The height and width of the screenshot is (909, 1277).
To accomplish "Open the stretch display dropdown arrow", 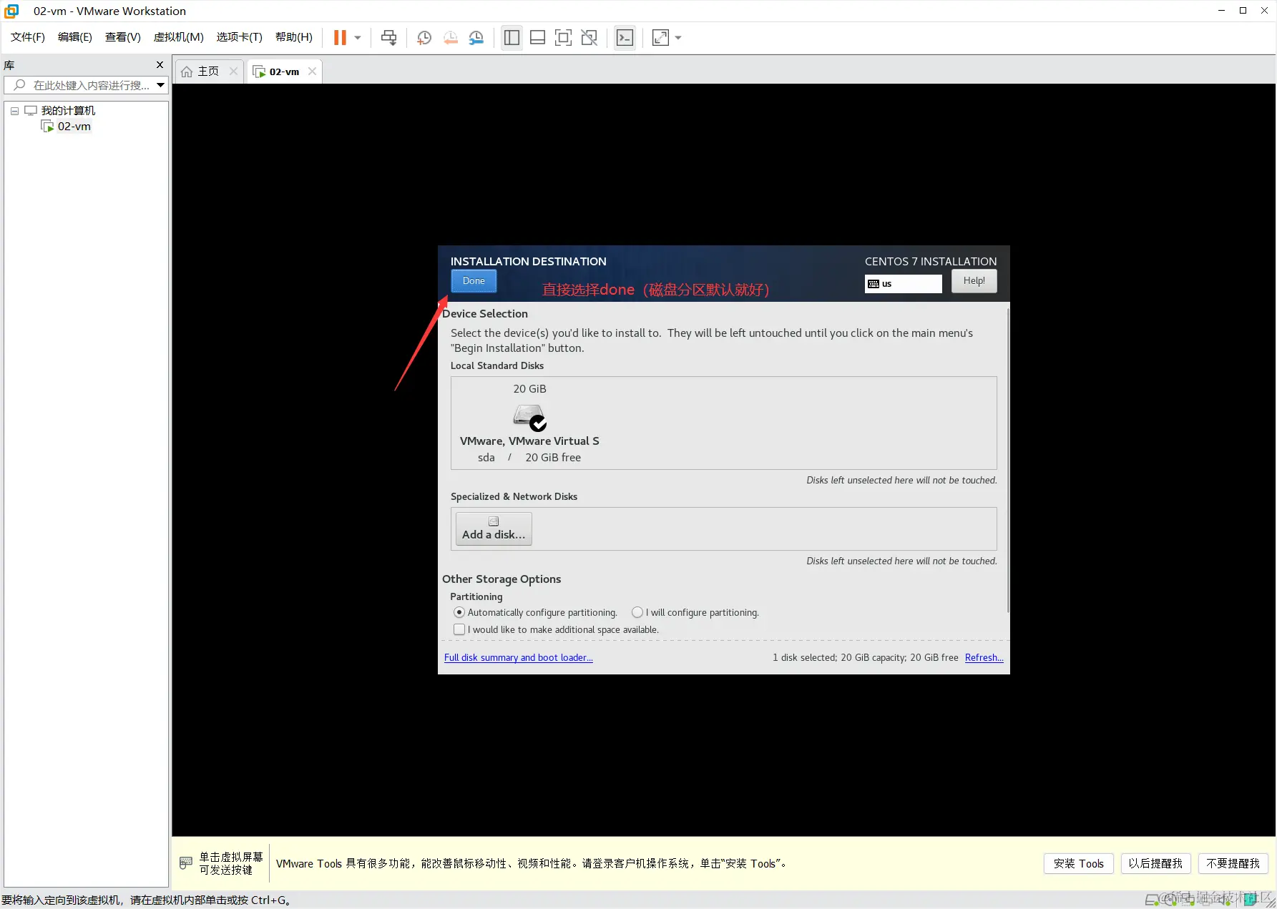I will tap(678, 38).
